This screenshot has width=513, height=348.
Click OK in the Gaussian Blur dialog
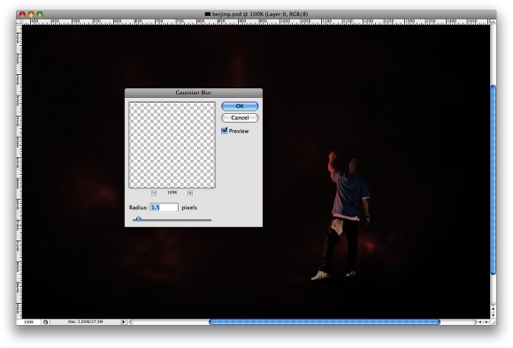pyautogui.click(x=240, y=106)
